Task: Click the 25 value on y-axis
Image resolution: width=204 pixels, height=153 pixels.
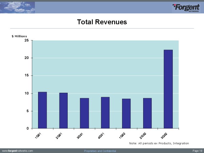Action: point(27,40)
